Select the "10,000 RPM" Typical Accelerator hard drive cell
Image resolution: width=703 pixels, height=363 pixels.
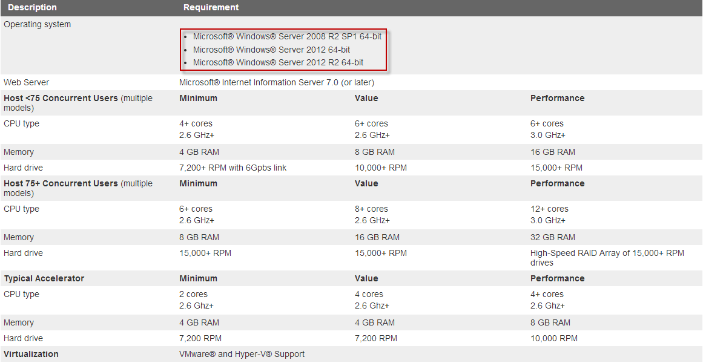[554, 338]
